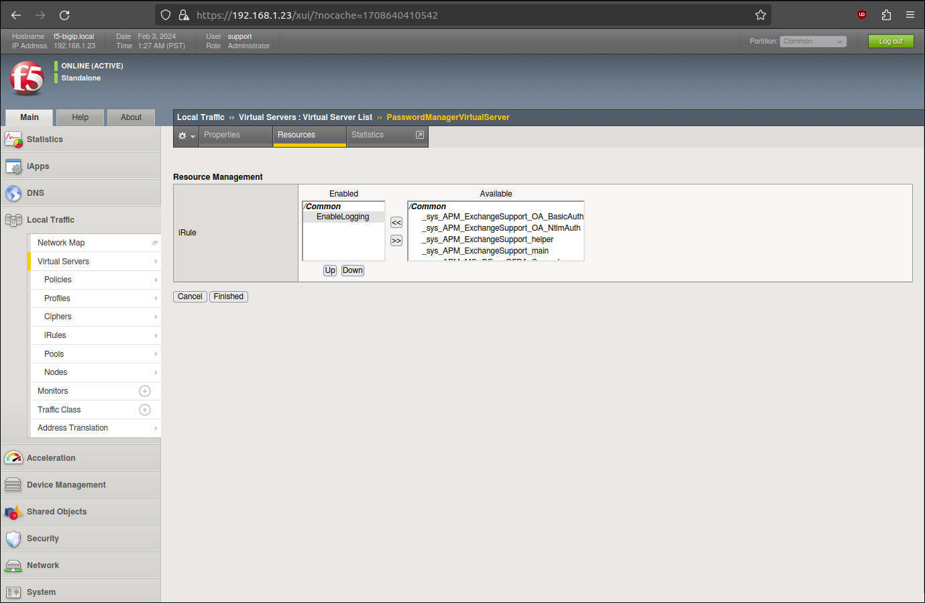Add new Monitor with plus icon
The width and height of the screenshot is (925, 603).
point(144,391)
